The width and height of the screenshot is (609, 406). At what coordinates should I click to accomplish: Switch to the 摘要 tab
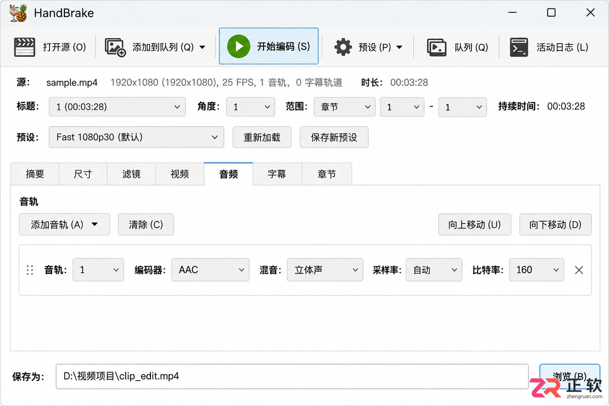coord(35,174)
